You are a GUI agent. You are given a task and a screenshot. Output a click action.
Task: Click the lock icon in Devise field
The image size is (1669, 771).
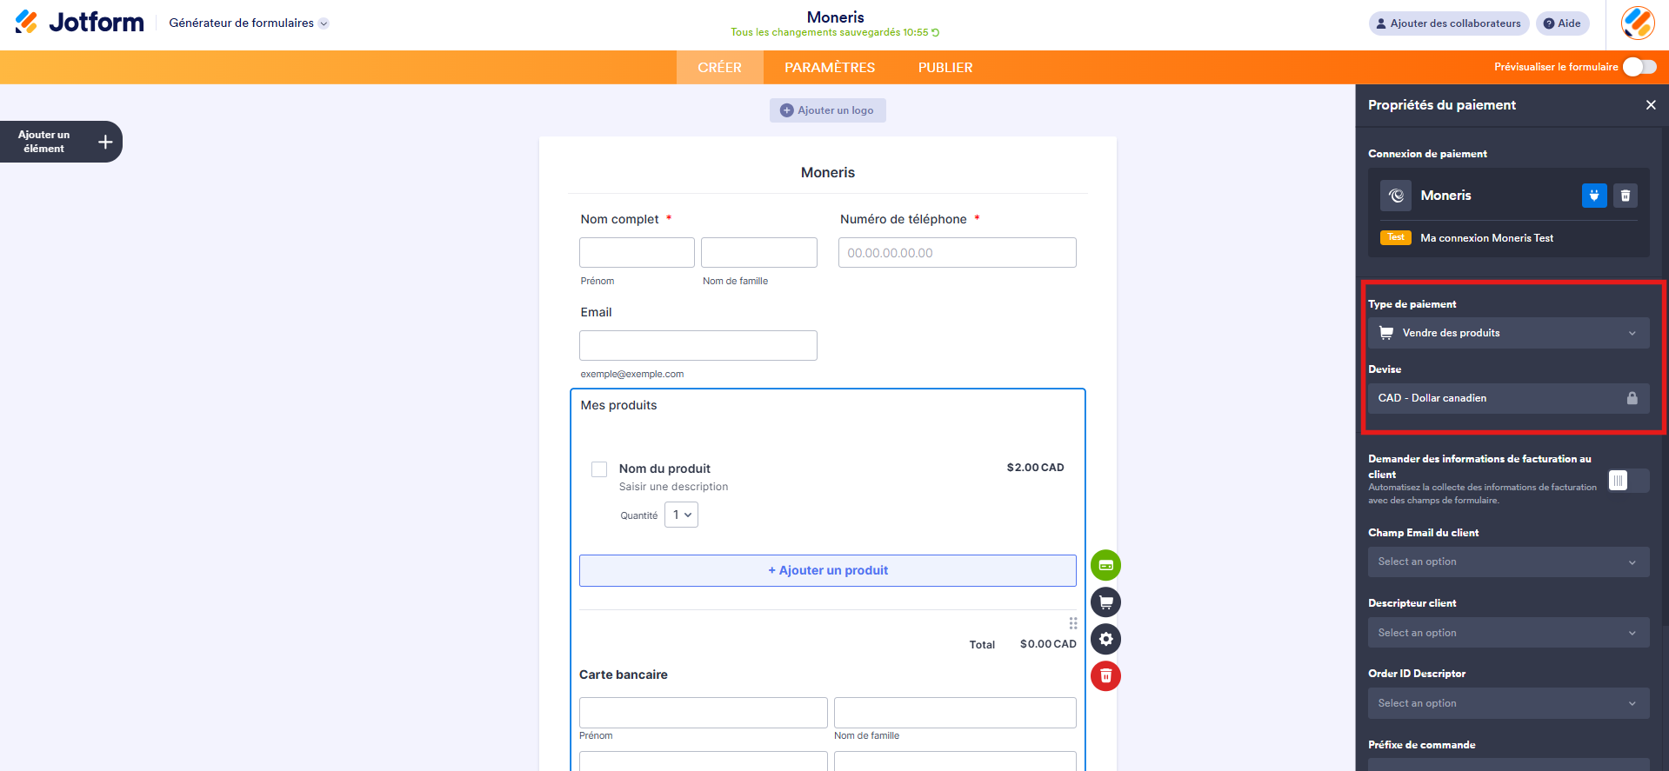tap(1632, 398)
